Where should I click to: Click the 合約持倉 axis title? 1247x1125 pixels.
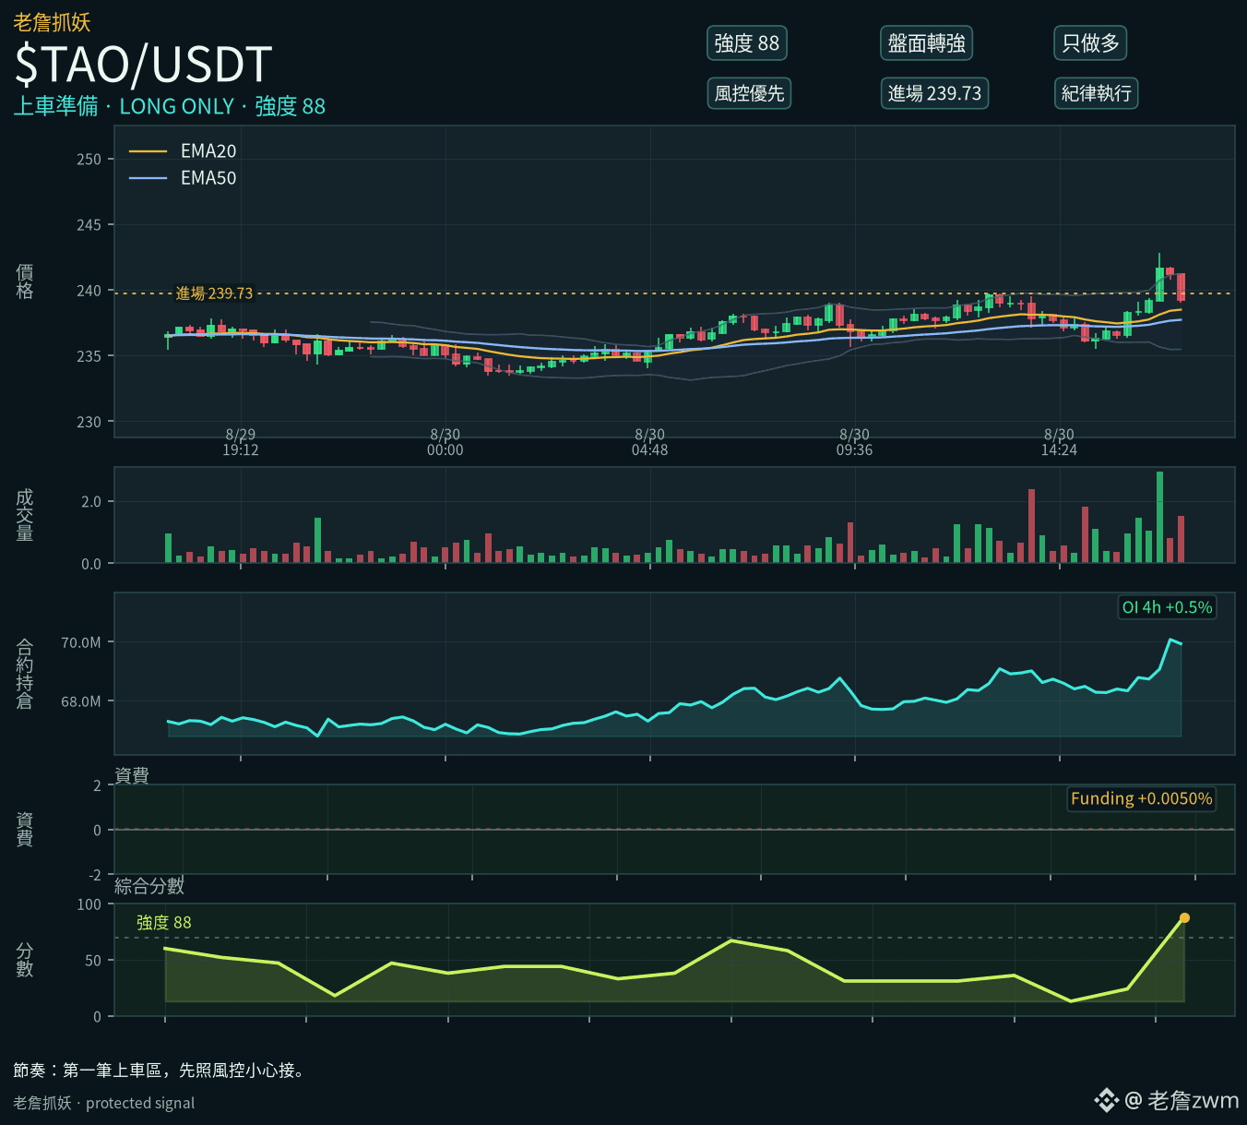click(x=25, y=674)
